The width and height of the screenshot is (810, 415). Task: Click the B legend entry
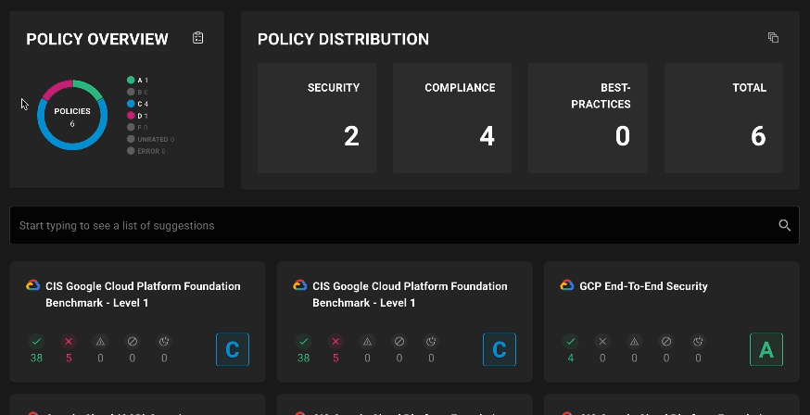point(138,92)
